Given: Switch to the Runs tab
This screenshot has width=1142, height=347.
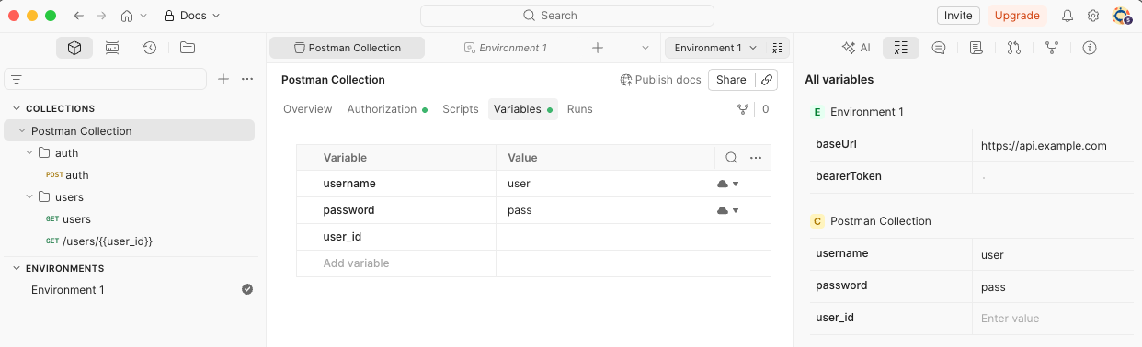Looking at the screenshot, I should click(580, 109).
